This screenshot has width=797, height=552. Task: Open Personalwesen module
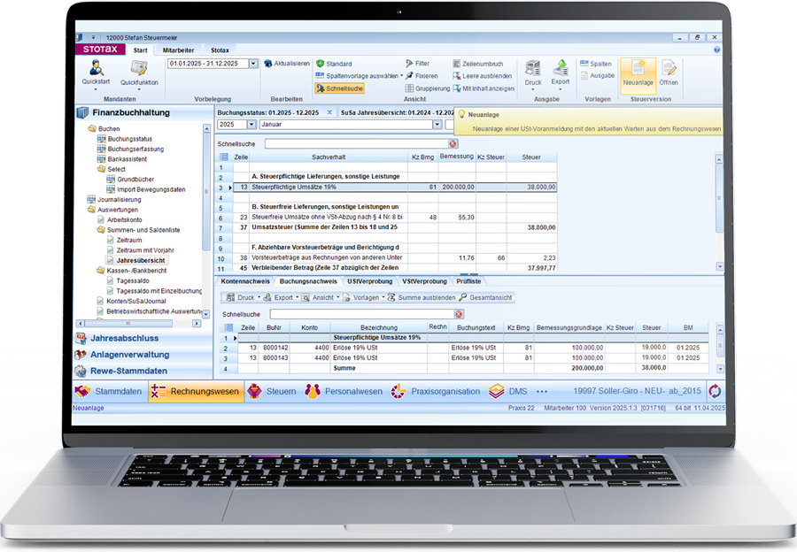[x=344, y=392]
